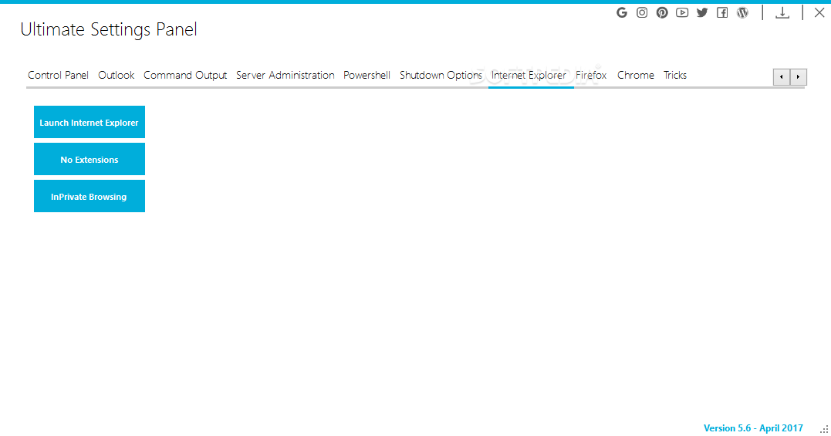Viewport: 831px width, 436px height.
Task: Open the Facebook icon link
Action: [722, 12]
